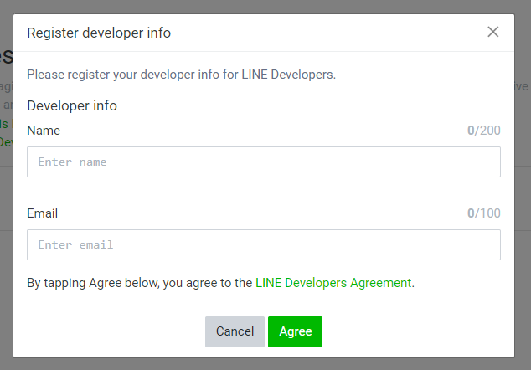Close the Register developer info dialog
Viewport: 531px width, 370px height.
tap(492, 32)
